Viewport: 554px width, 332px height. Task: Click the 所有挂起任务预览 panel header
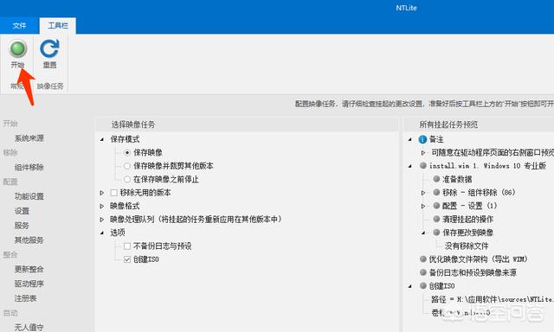pyautogui.click(x=479, y=124)
